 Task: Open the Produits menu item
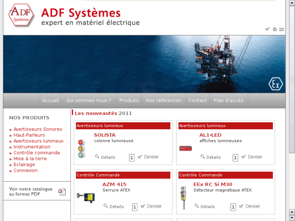(129, 101)
